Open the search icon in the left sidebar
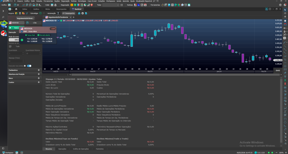The height and width of the screenshot is (154, 288). [x=3, y=18]
